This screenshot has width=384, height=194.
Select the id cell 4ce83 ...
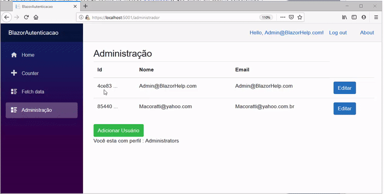click(x=107, y=86)
